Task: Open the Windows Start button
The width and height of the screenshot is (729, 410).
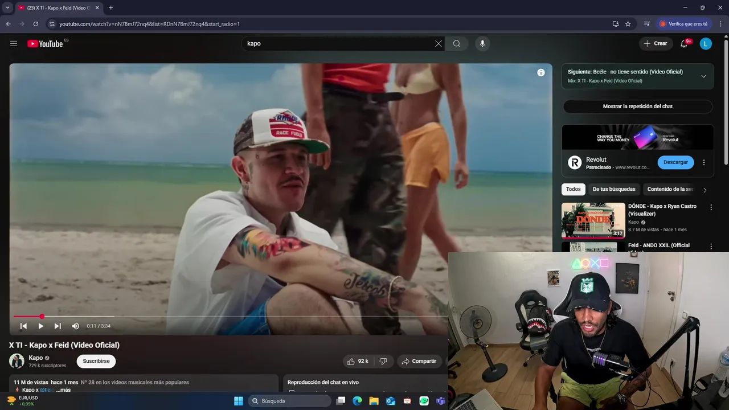Action: 239,401
